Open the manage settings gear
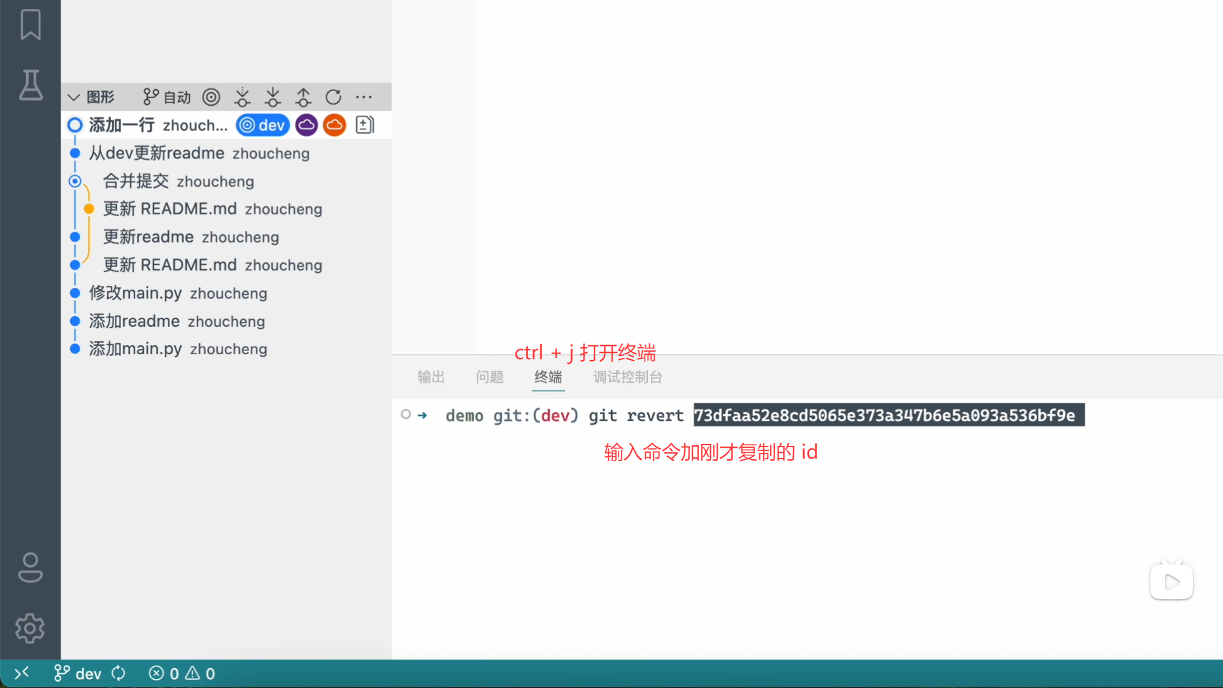 [x=30, y=628]
